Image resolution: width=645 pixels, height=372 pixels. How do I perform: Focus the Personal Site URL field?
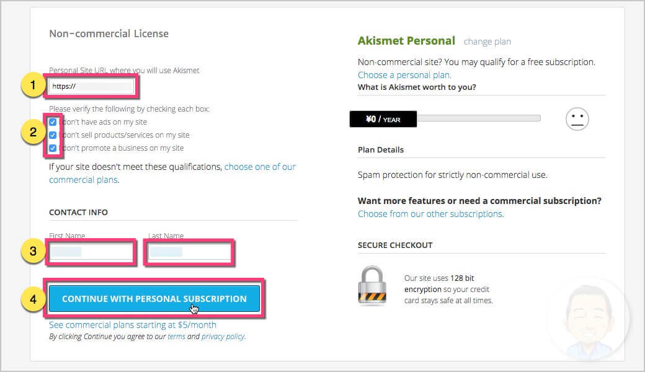pos(92,86)
